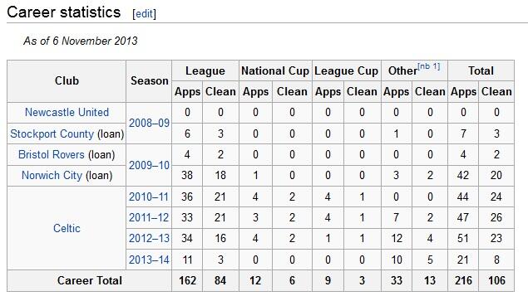Select the National Cup header cell
528x301 pixels.
tap(275, 70)
